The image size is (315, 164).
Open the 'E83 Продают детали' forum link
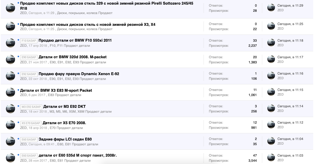(x=65, y=95)
